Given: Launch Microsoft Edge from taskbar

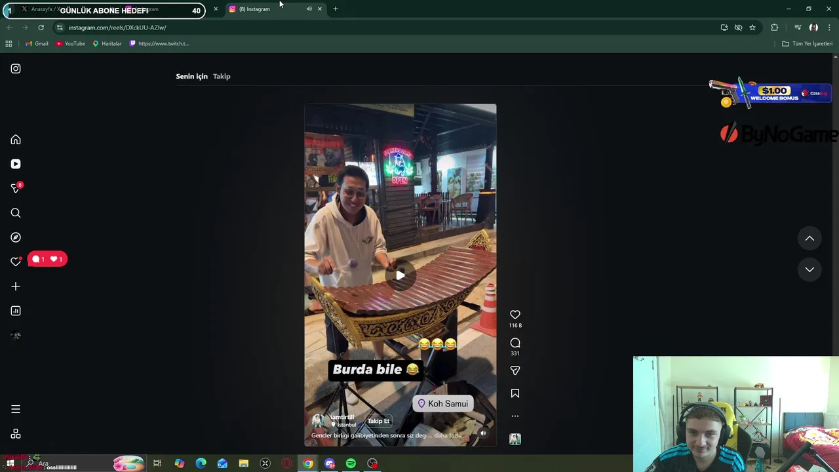Looking at the screenshot, I should [201, 463].
